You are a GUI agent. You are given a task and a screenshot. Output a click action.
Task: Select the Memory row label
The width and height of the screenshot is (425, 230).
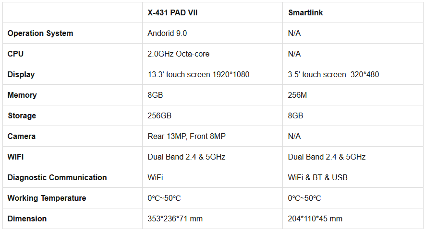(x=22, y=95)
